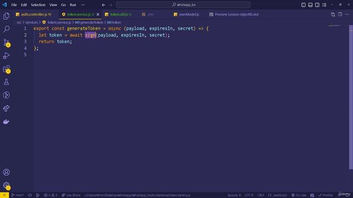Open the Git graph circular icon
Viewport: 353px width, 198px height.
pyautogui.click(x=6, y=95)
